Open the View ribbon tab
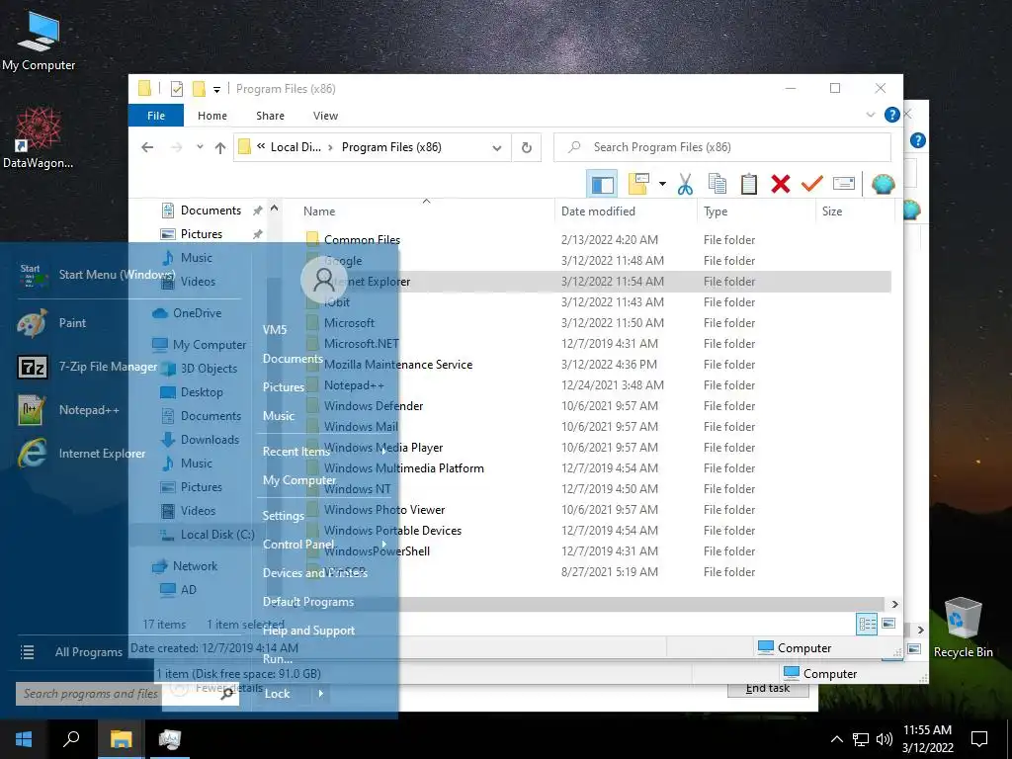 [325, 116]
